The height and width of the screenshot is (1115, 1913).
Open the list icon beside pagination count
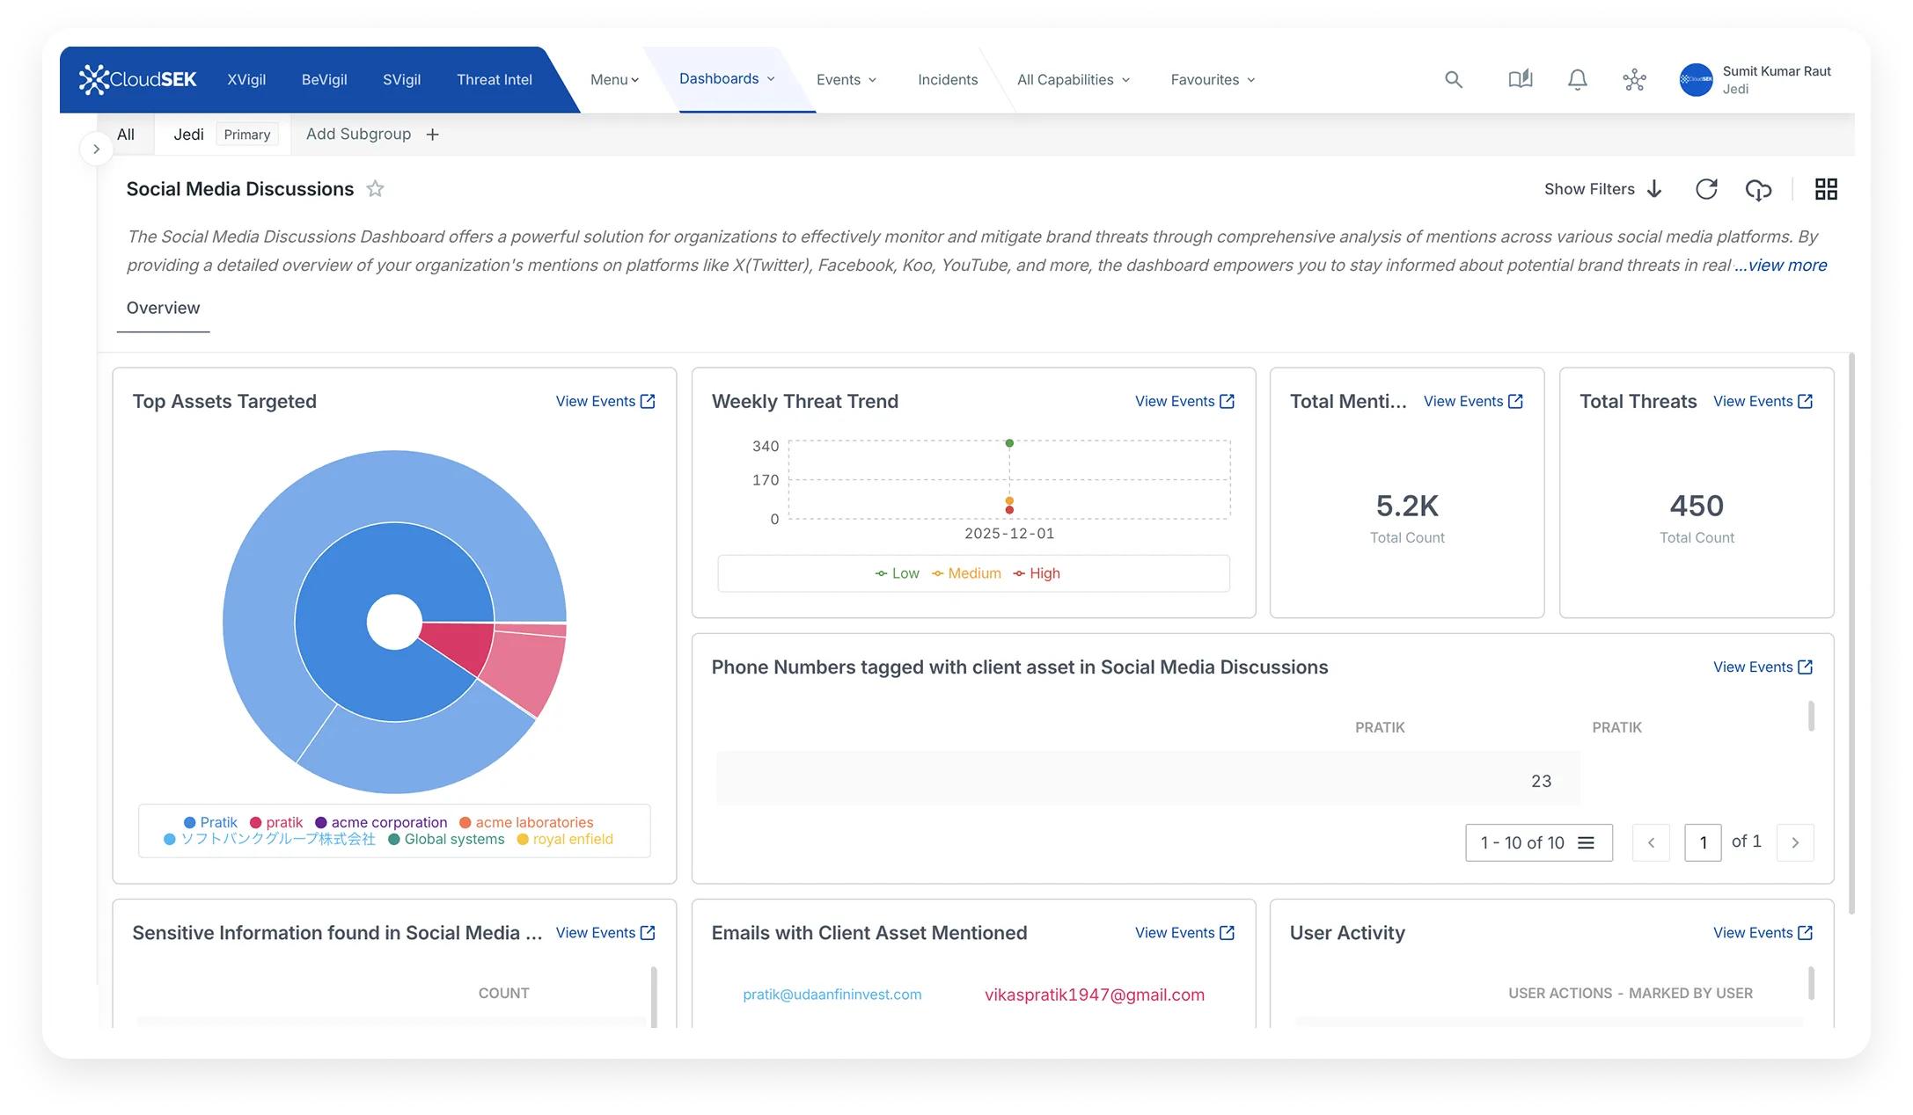pyautogui.click(x=1587, y=842)
